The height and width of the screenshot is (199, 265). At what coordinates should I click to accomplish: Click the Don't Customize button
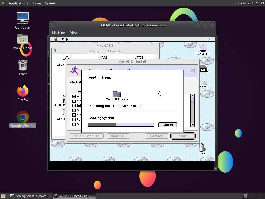tap(86, 136)
